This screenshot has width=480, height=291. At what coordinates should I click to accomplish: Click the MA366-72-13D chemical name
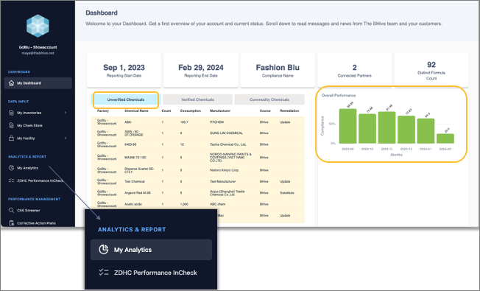tap(135, 157)
